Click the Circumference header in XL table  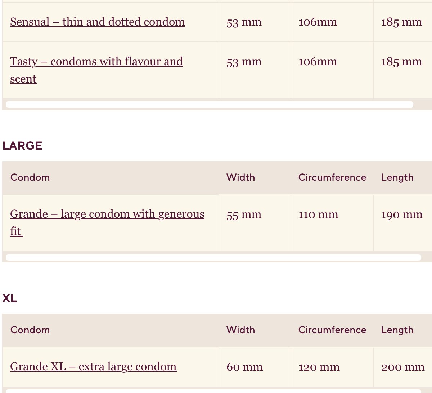coord(332,330)
